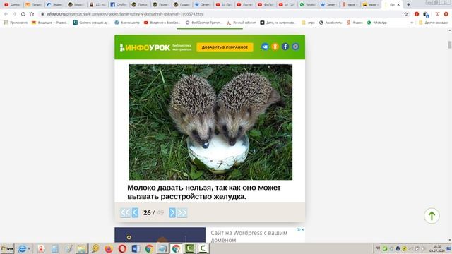Image resolution: width=452 pixels, height=254 pixels.
Task: Click the system tray clock
Action: click(437, 248)
